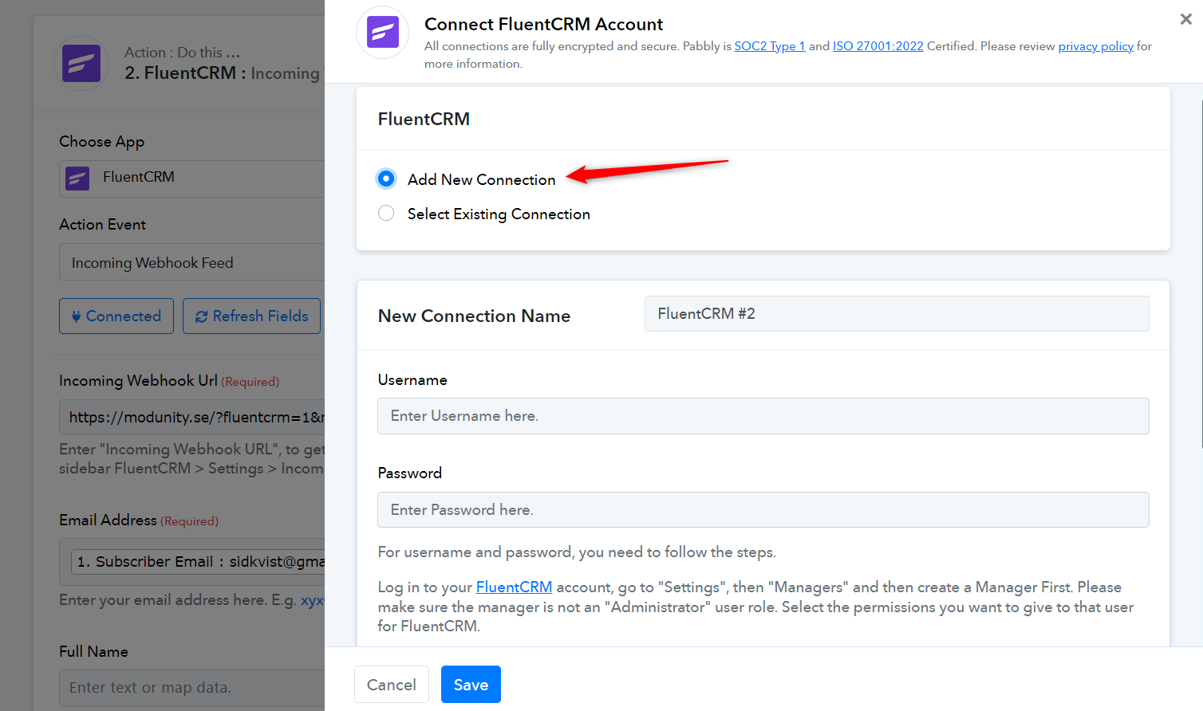Focus the New Connection Name field
Viewport: 1203px width, 711px height.
point(897,314)
